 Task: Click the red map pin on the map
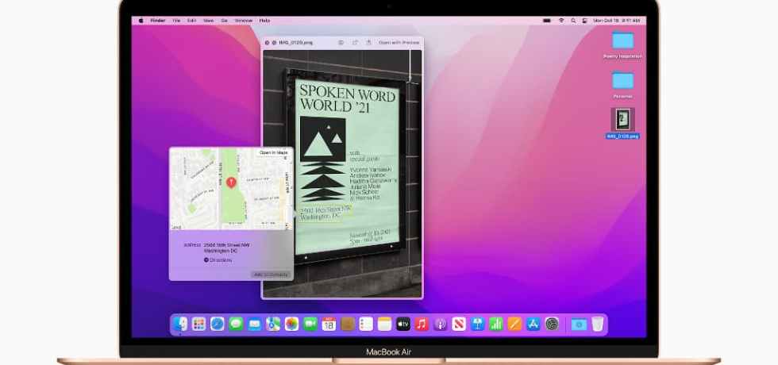point(231,182)
